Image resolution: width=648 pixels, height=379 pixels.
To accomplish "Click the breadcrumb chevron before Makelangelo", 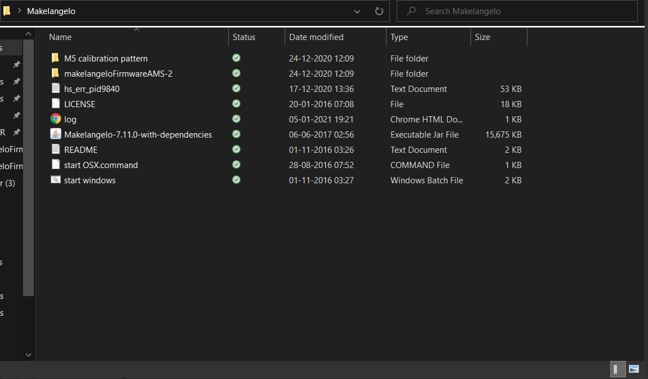I will 20,11.
